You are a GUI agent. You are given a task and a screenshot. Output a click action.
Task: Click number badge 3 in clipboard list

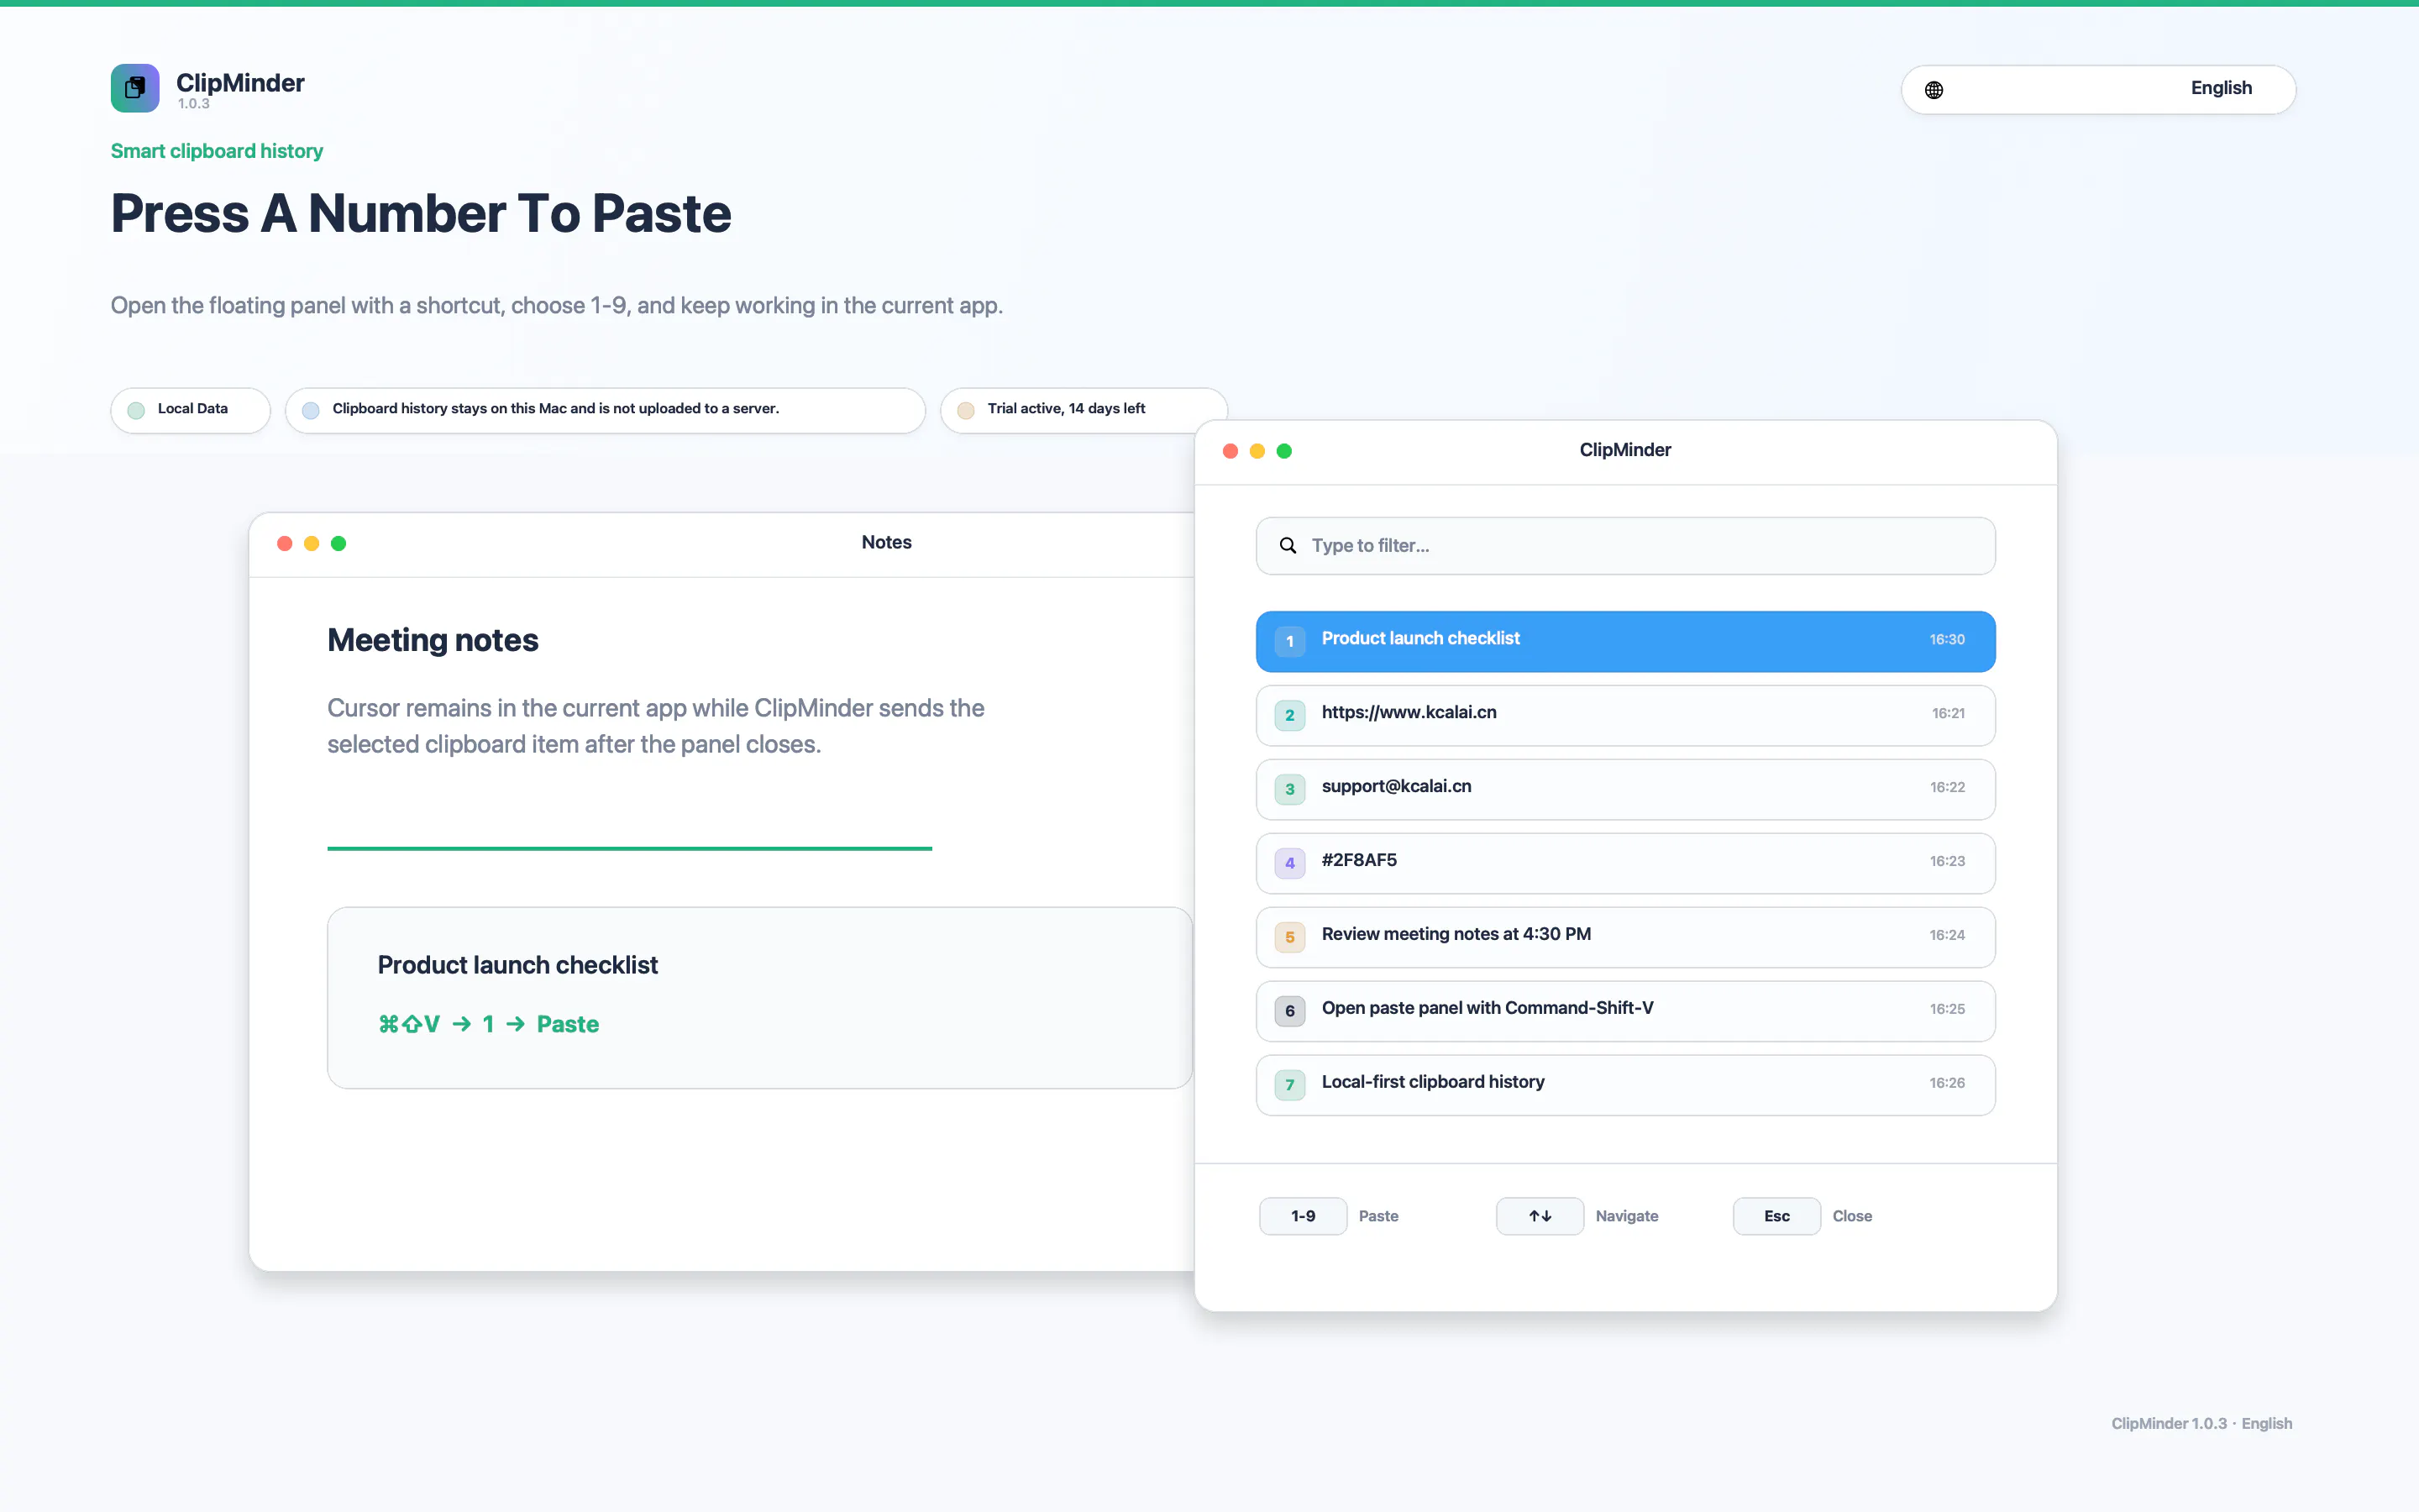point(1289,789)
